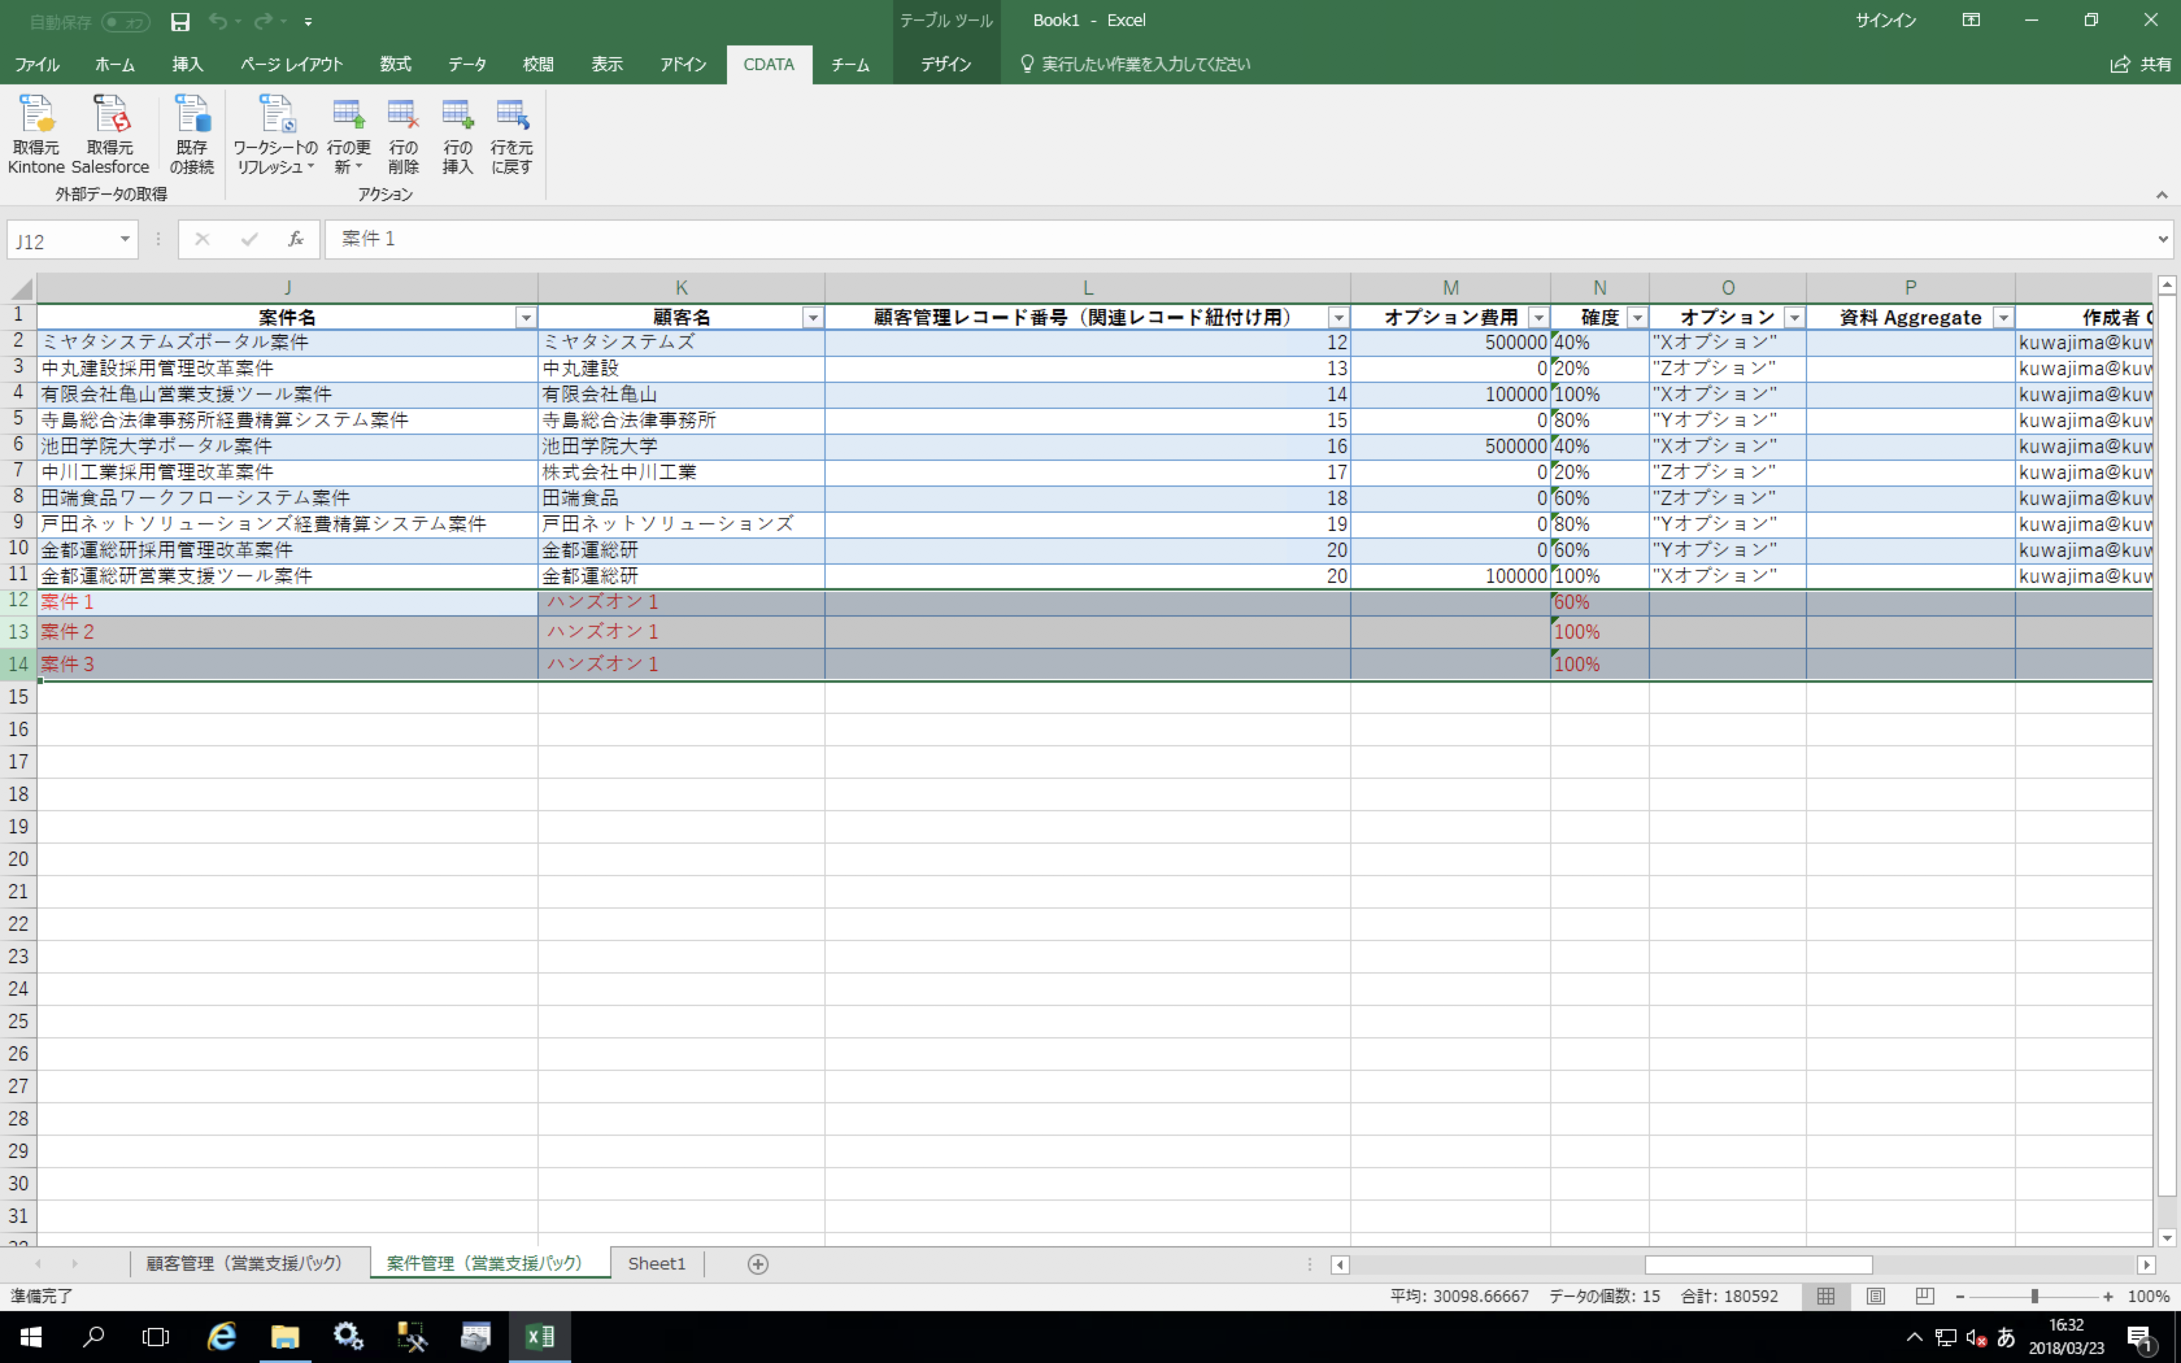Click the formula bar showing 案件 1
Screen dimensions: 2181x1363
tap(631, 238)
